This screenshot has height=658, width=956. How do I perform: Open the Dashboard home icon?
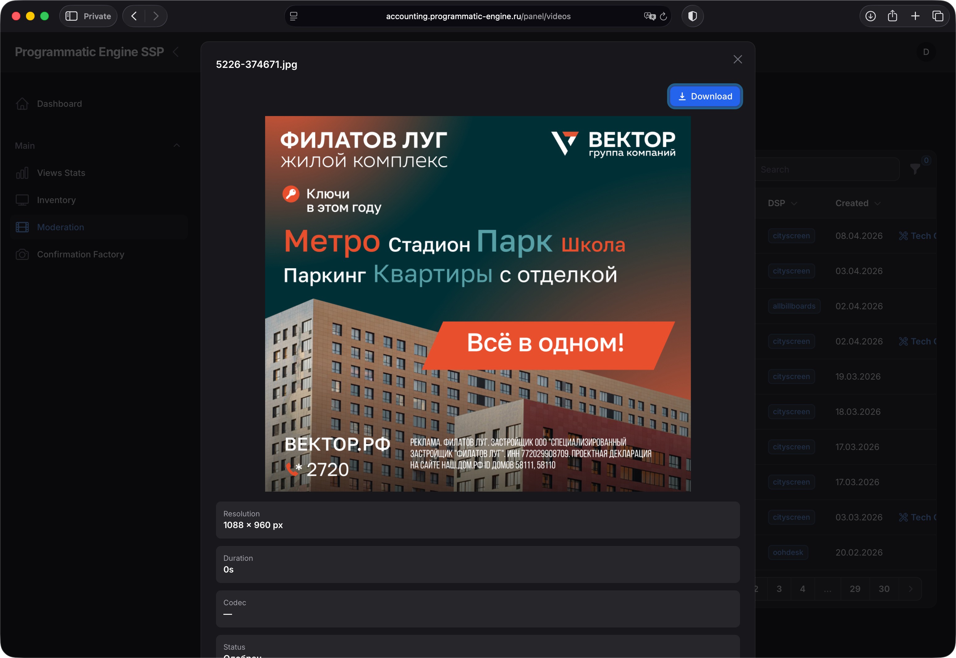(22, 104)
